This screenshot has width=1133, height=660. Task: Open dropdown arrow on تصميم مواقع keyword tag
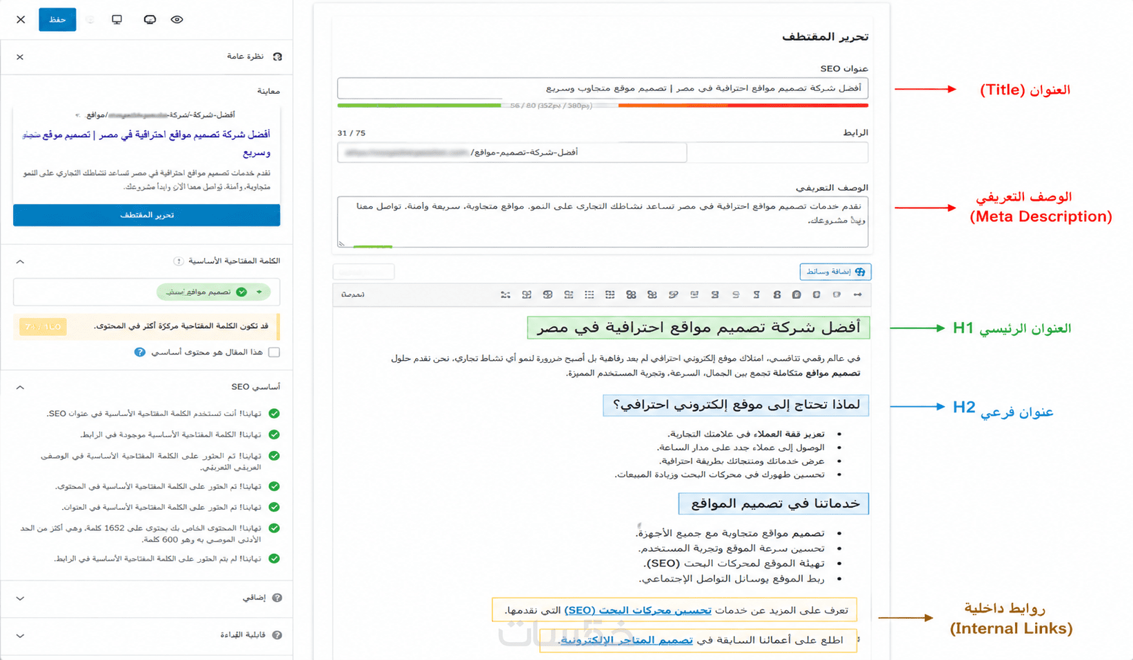pos(259,292)
